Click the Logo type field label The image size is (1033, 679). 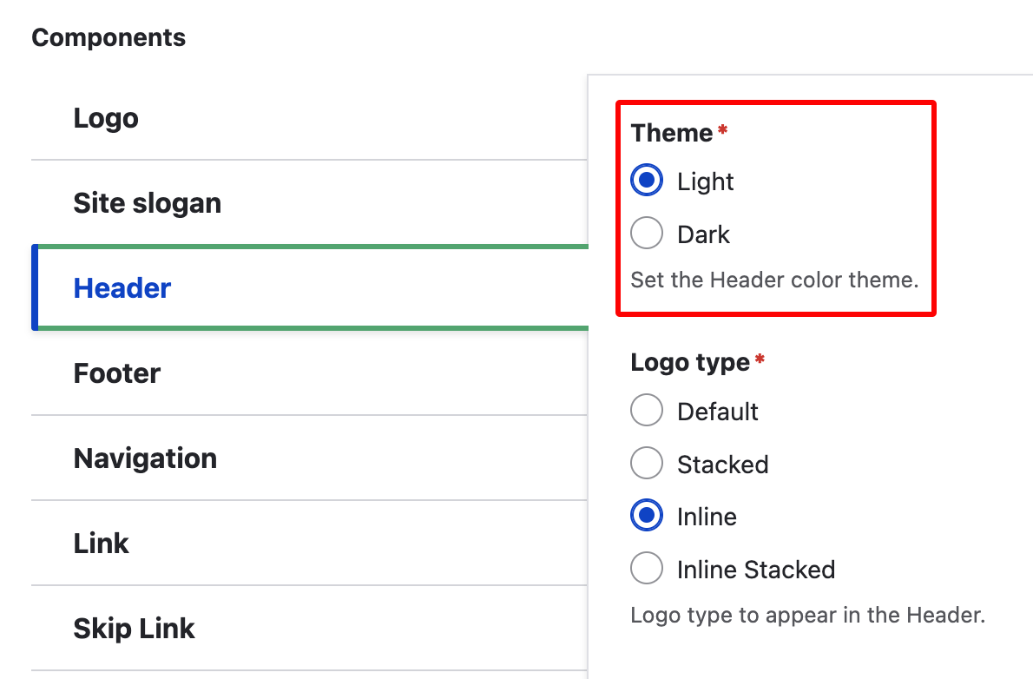pyautogui.click(x=690, y=362)
